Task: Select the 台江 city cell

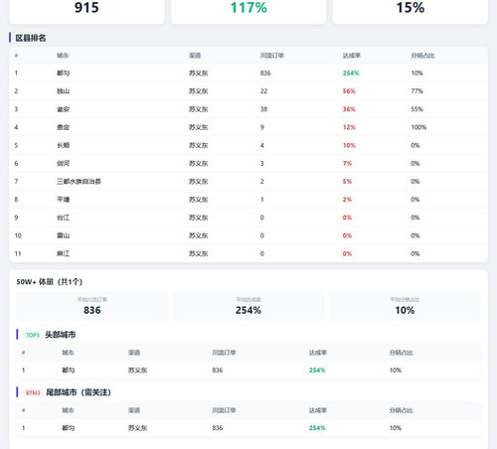Action: (63, 218)
